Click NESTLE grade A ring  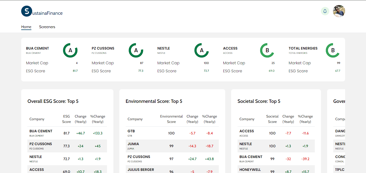tap(202, 50)
